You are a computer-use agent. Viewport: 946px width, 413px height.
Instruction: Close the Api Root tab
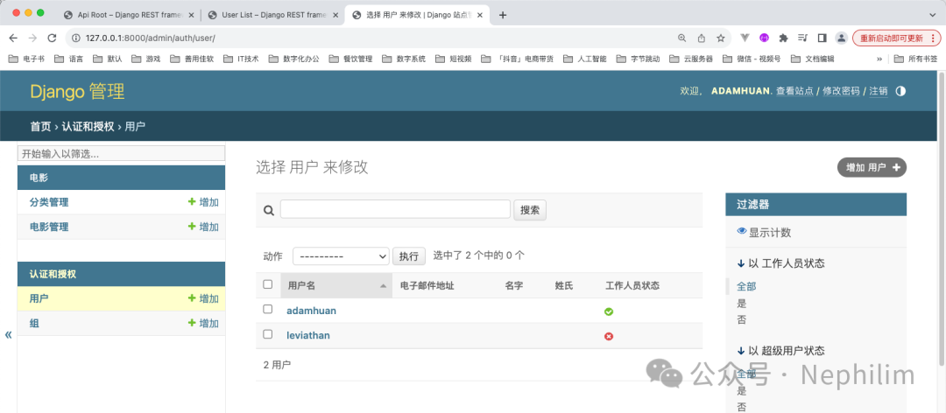[192, 15]
